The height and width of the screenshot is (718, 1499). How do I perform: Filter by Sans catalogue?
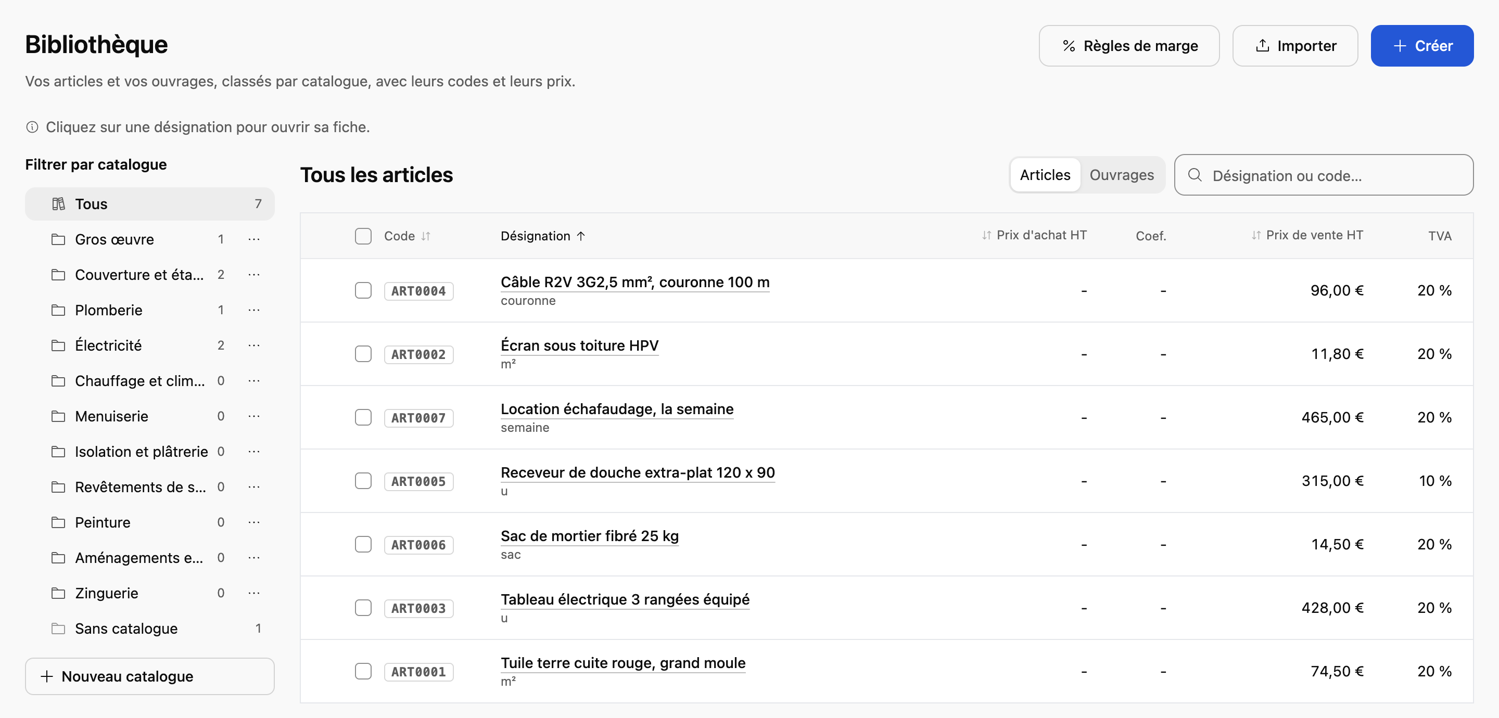pyautogui.click(x=149, y=629)
